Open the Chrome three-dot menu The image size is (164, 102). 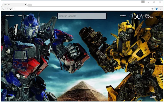[x=161, y=9]
